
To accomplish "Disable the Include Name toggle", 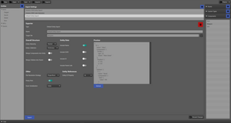I will tap(84, 46).
